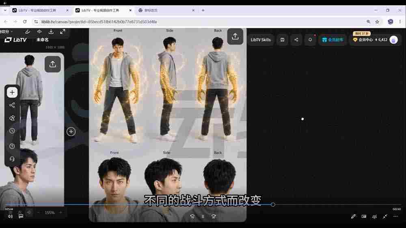Skip forward with the fast-forward button
Viewport: 406px width, 228px height.
(x=214, y=216)
